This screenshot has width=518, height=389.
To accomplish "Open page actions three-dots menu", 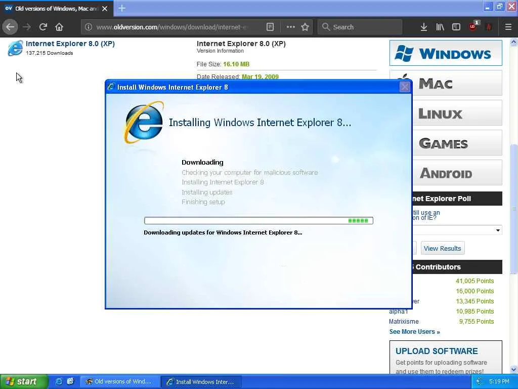I will [290, 27].
